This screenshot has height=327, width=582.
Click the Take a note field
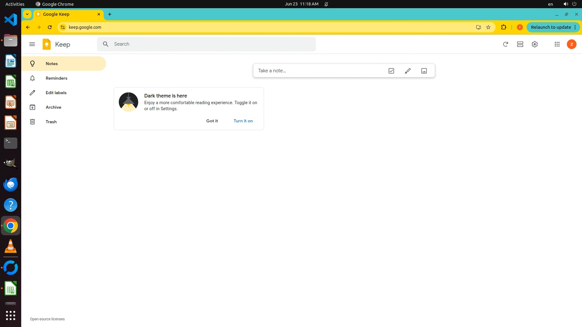point(318,71)
